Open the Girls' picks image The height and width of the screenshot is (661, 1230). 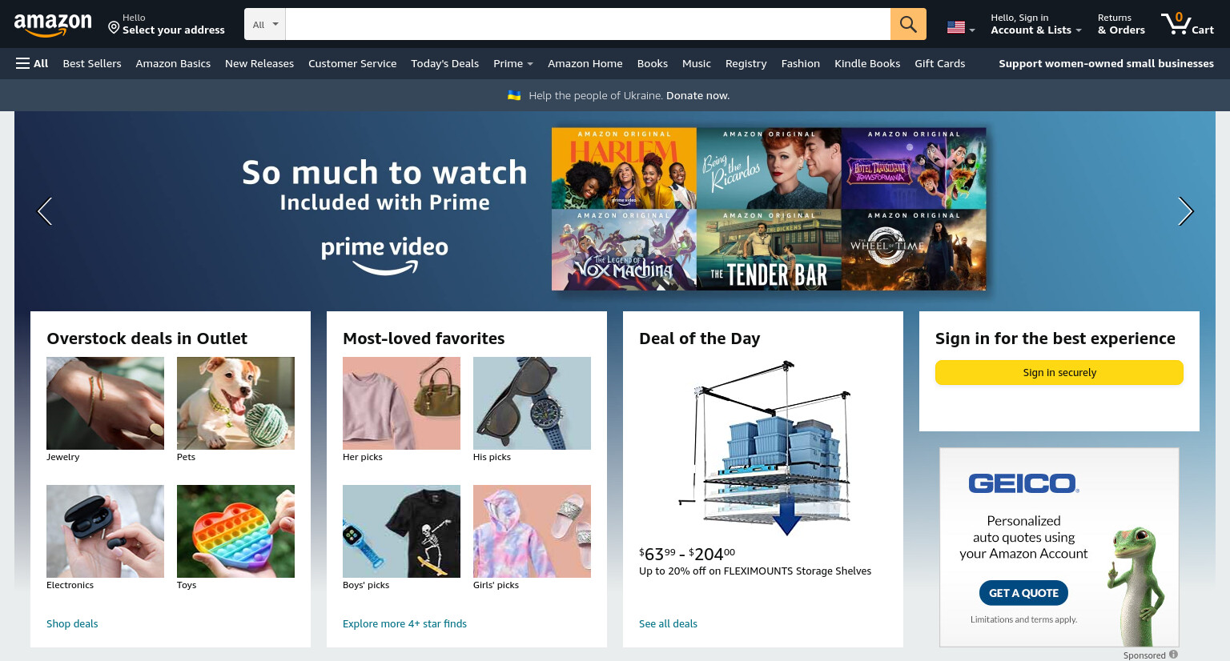tap(532, 531)
